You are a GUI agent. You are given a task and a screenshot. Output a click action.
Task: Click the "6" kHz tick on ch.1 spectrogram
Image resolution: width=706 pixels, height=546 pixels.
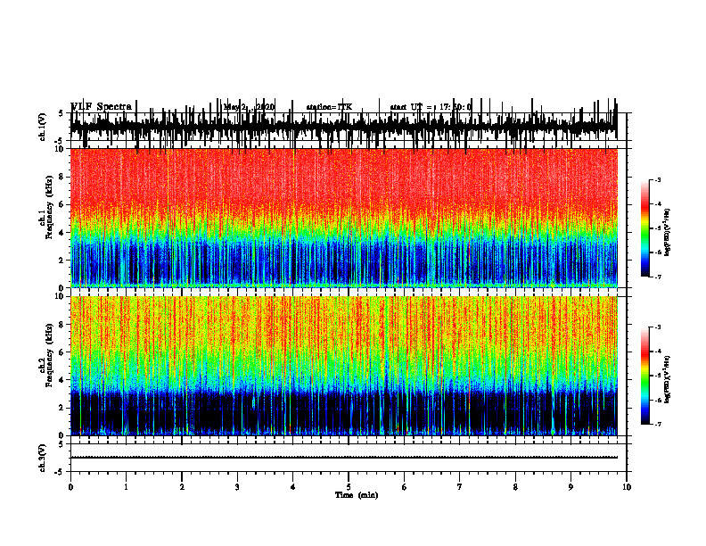(62, 204)
